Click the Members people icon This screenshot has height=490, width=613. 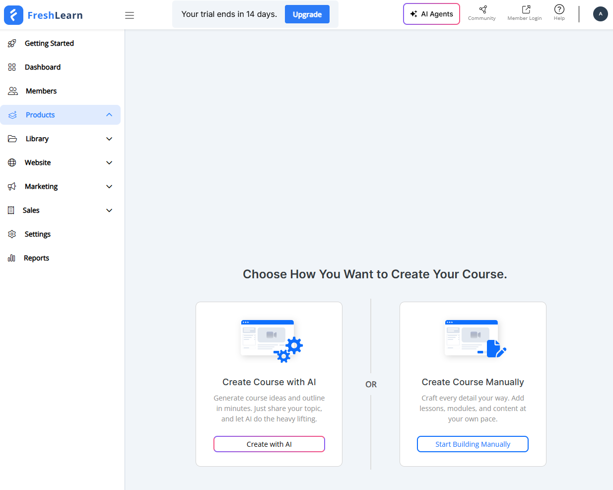coord(12,91)
